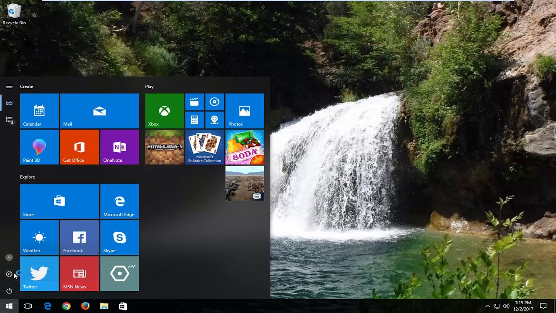The image size is (556, 313).
Task: Launch the Calculator small tile
Action: click(x=194, y=120)
